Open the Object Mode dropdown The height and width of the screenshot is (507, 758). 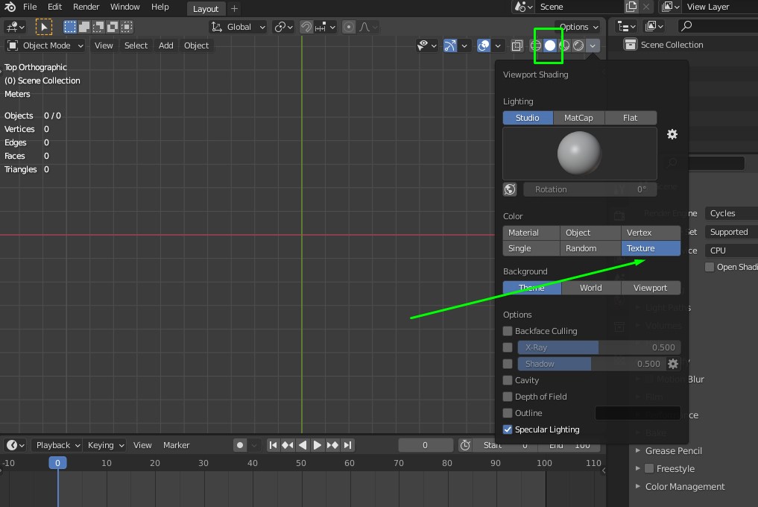tap(45, 45)
